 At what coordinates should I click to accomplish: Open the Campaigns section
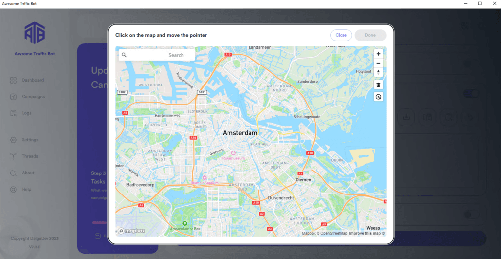[x=33, y=97]
